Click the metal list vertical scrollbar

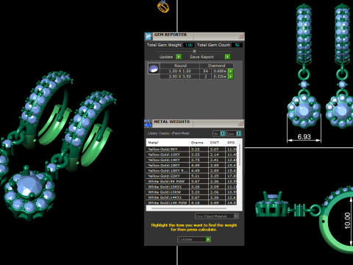click(x=240, y=155)
